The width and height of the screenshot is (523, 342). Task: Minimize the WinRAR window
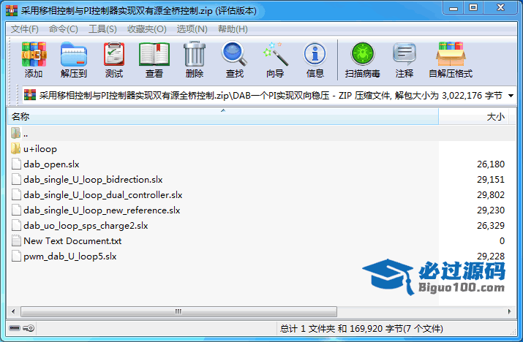454,8
